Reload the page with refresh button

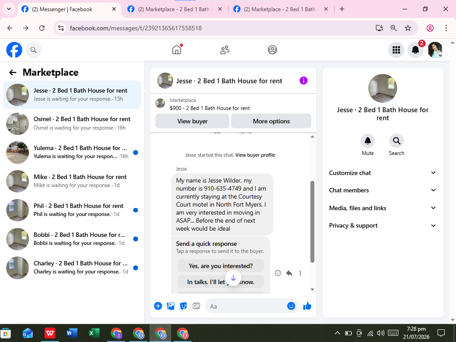42,28
